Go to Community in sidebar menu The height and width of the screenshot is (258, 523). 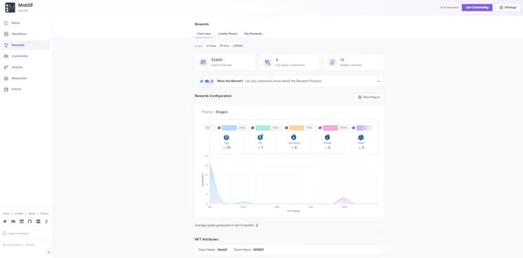click(25, 56)
